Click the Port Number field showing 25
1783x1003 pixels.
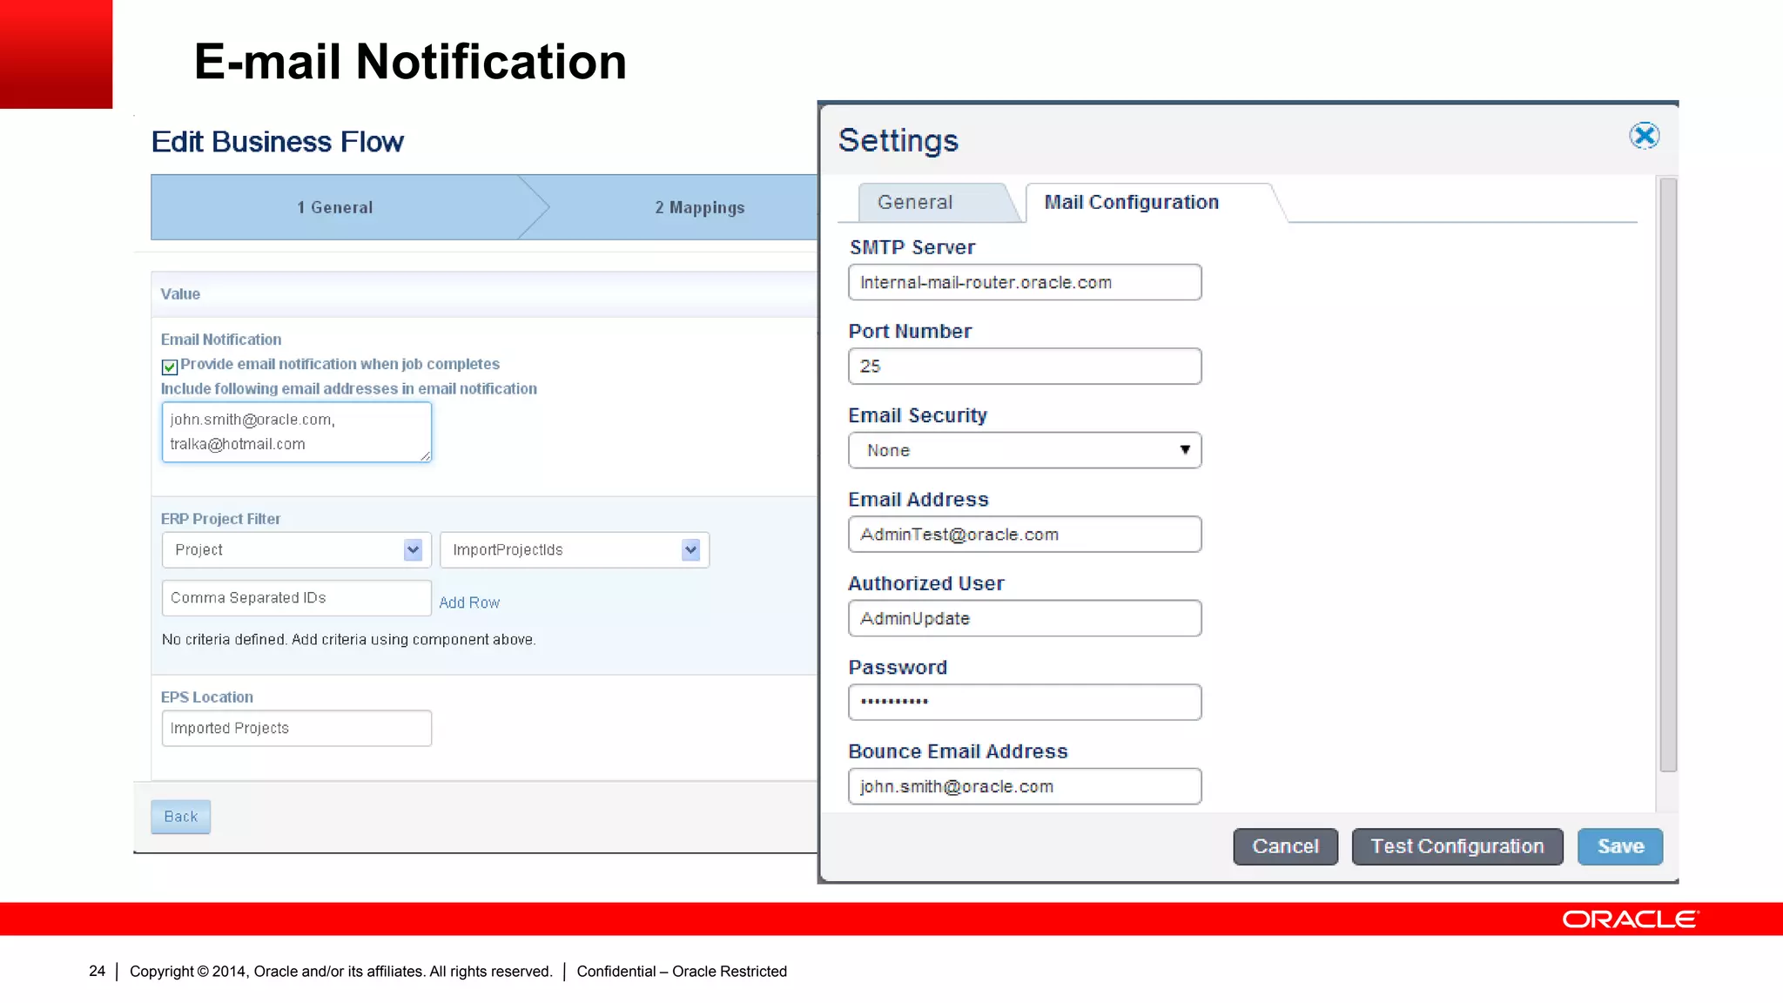click(x=1025, y=367)
